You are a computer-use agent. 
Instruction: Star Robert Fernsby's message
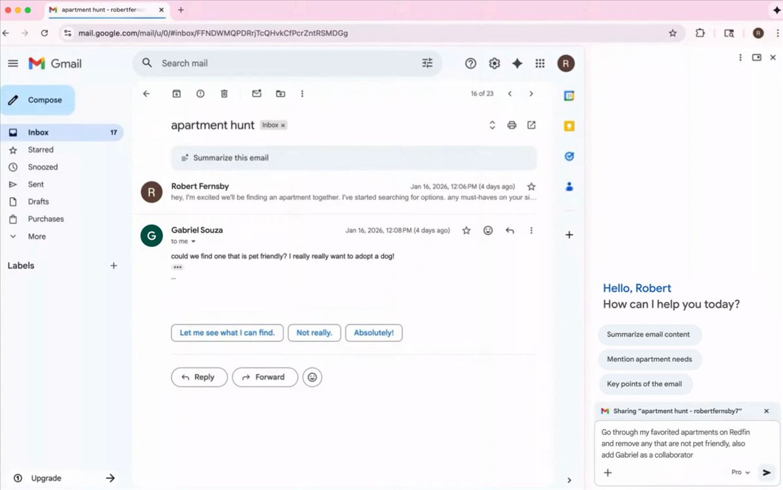click(x=530, y=186)
